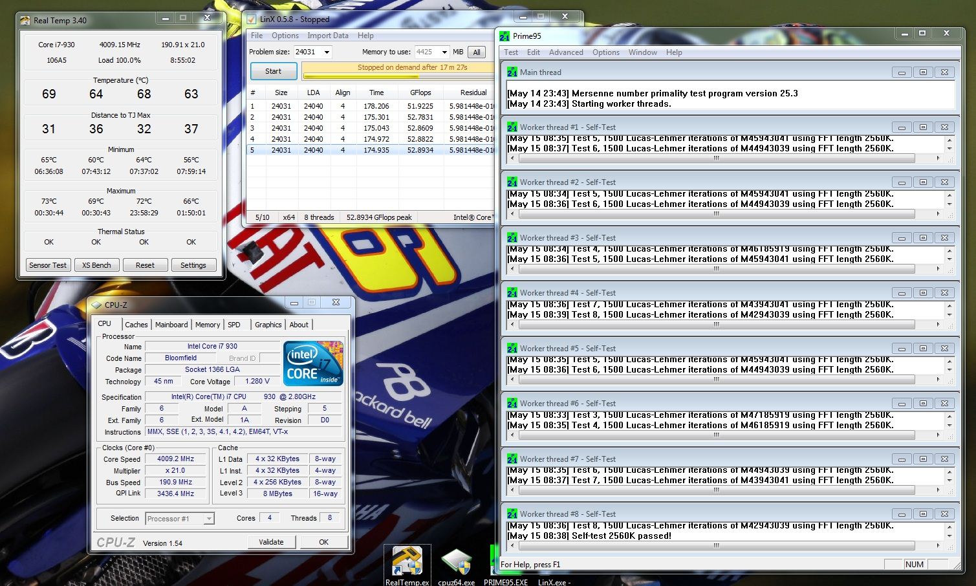Click the Worker thread #5 window icon
Screen dimensions: 976x586
pos(512,348)
